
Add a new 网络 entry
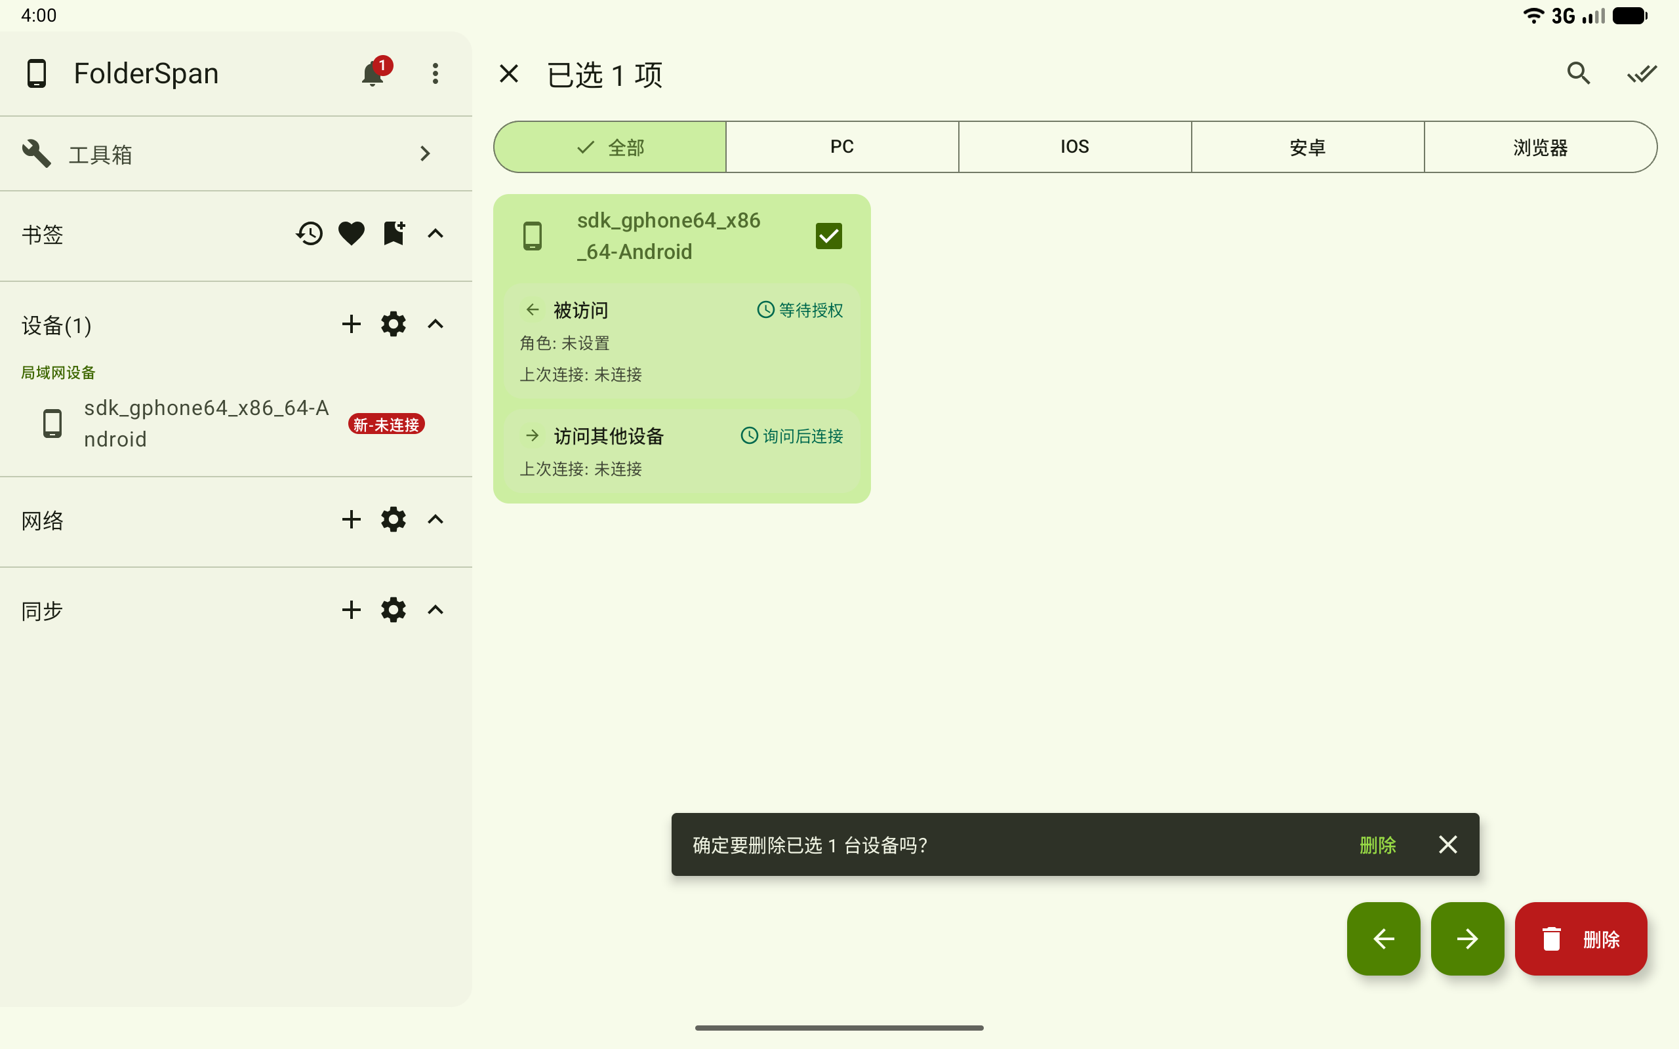click(x=351, y=519)
